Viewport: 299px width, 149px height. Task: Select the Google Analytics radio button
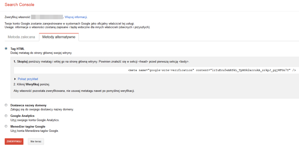tap(6, 116)
